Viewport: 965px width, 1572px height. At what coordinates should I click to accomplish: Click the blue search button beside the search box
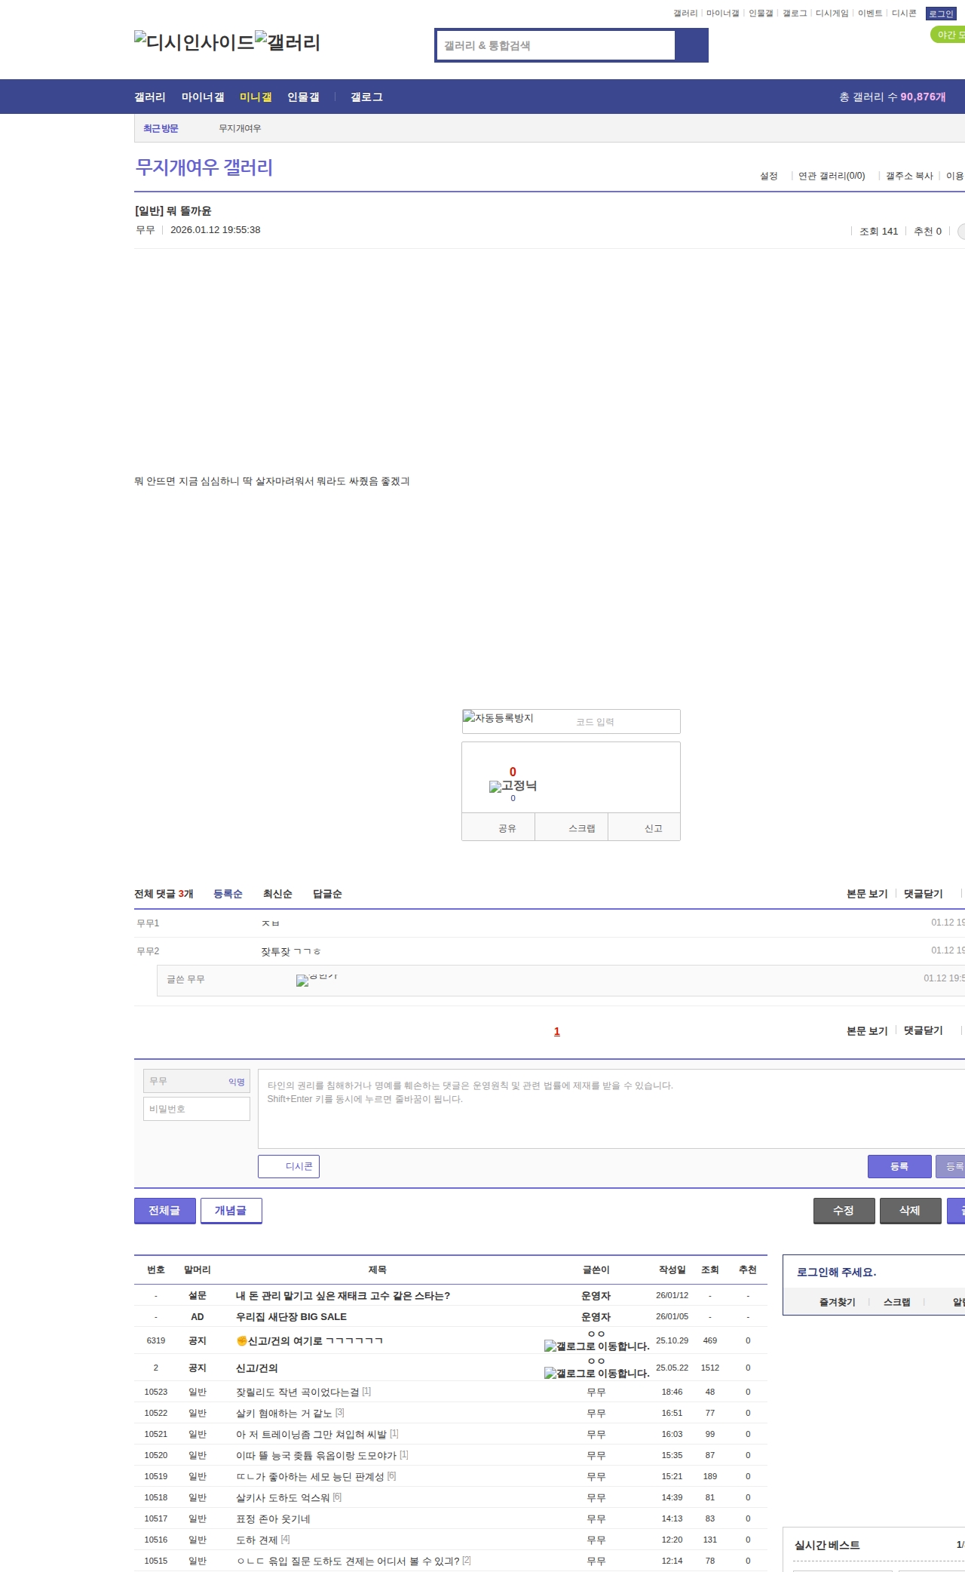[x=691, y=45]
